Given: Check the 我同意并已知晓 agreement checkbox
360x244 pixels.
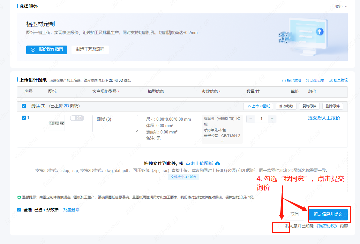Looking at the screenshot, I should pos(281,226).
